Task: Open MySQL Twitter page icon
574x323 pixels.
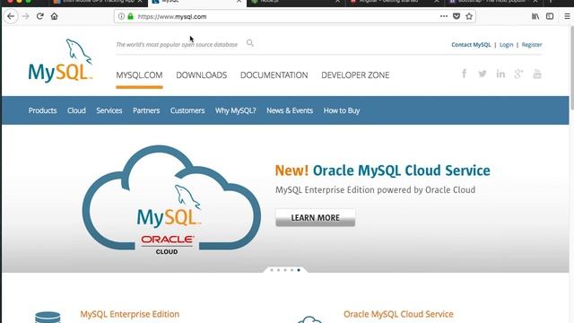Action: coord(483,74)
